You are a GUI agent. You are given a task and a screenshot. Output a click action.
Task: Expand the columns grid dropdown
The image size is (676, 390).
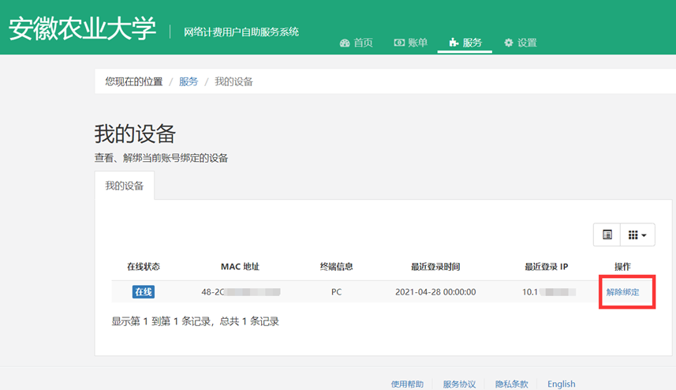click(x=637, y=234)
